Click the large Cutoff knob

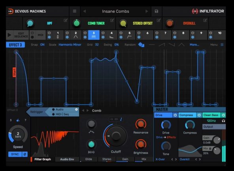(116, 136)
